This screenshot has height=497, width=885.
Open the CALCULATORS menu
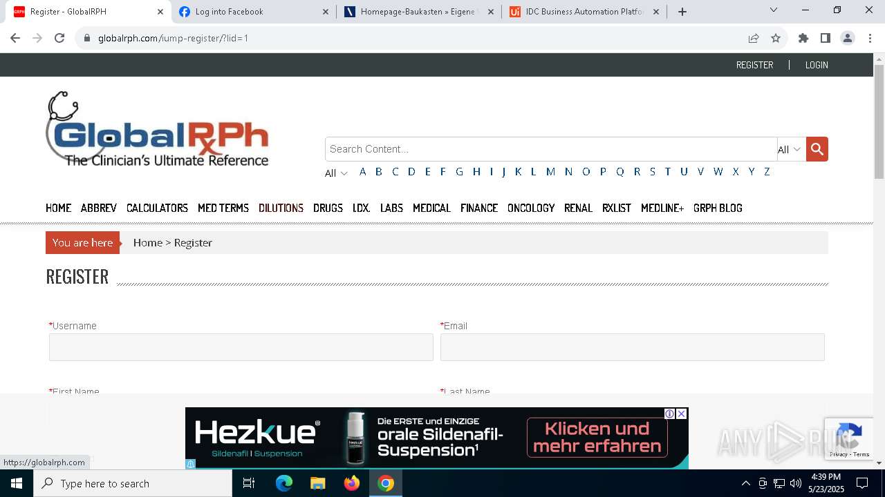tap(157, 208)
